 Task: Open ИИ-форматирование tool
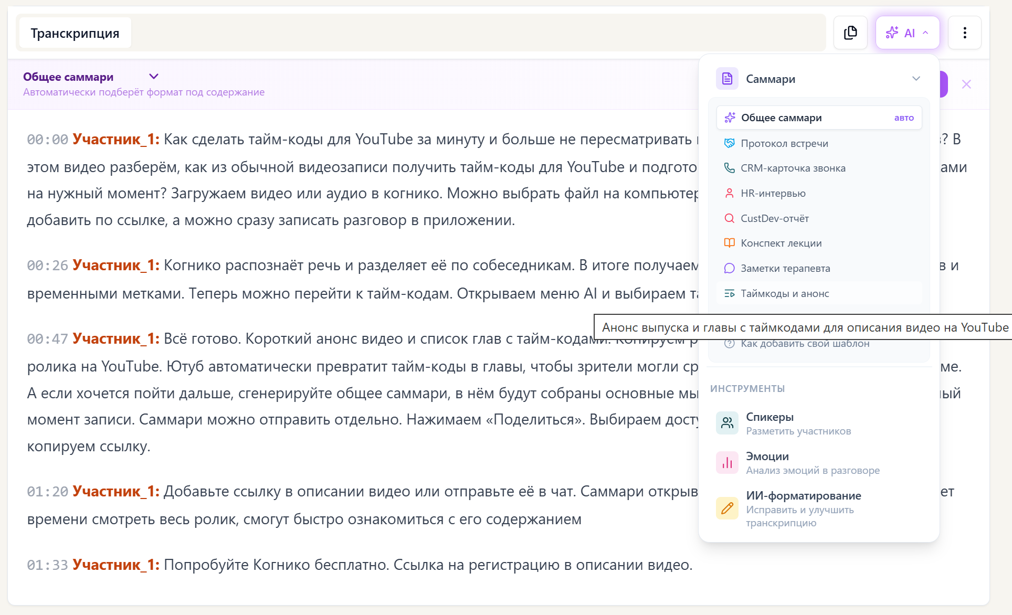[x=819, y=508]
